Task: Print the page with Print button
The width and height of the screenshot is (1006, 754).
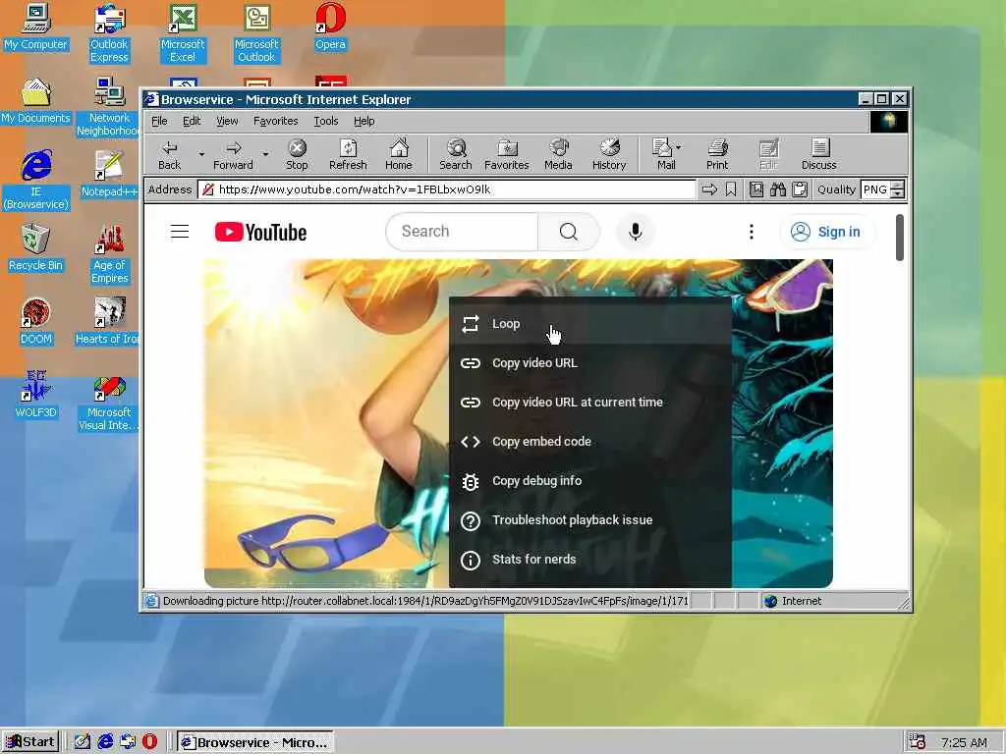Action: click(717, 154)
